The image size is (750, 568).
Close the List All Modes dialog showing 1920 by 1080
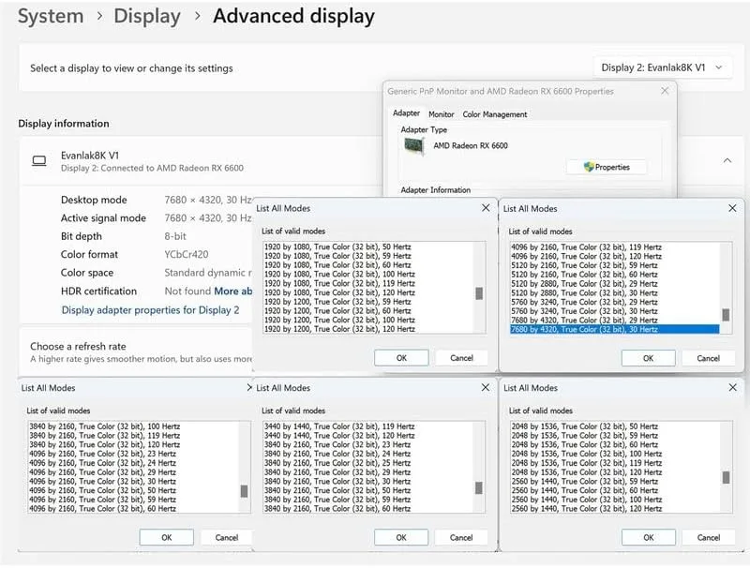485,208
